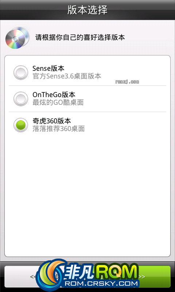Click the empty area below the options list
The image size is (175, 292).
[x=87, y=194]
